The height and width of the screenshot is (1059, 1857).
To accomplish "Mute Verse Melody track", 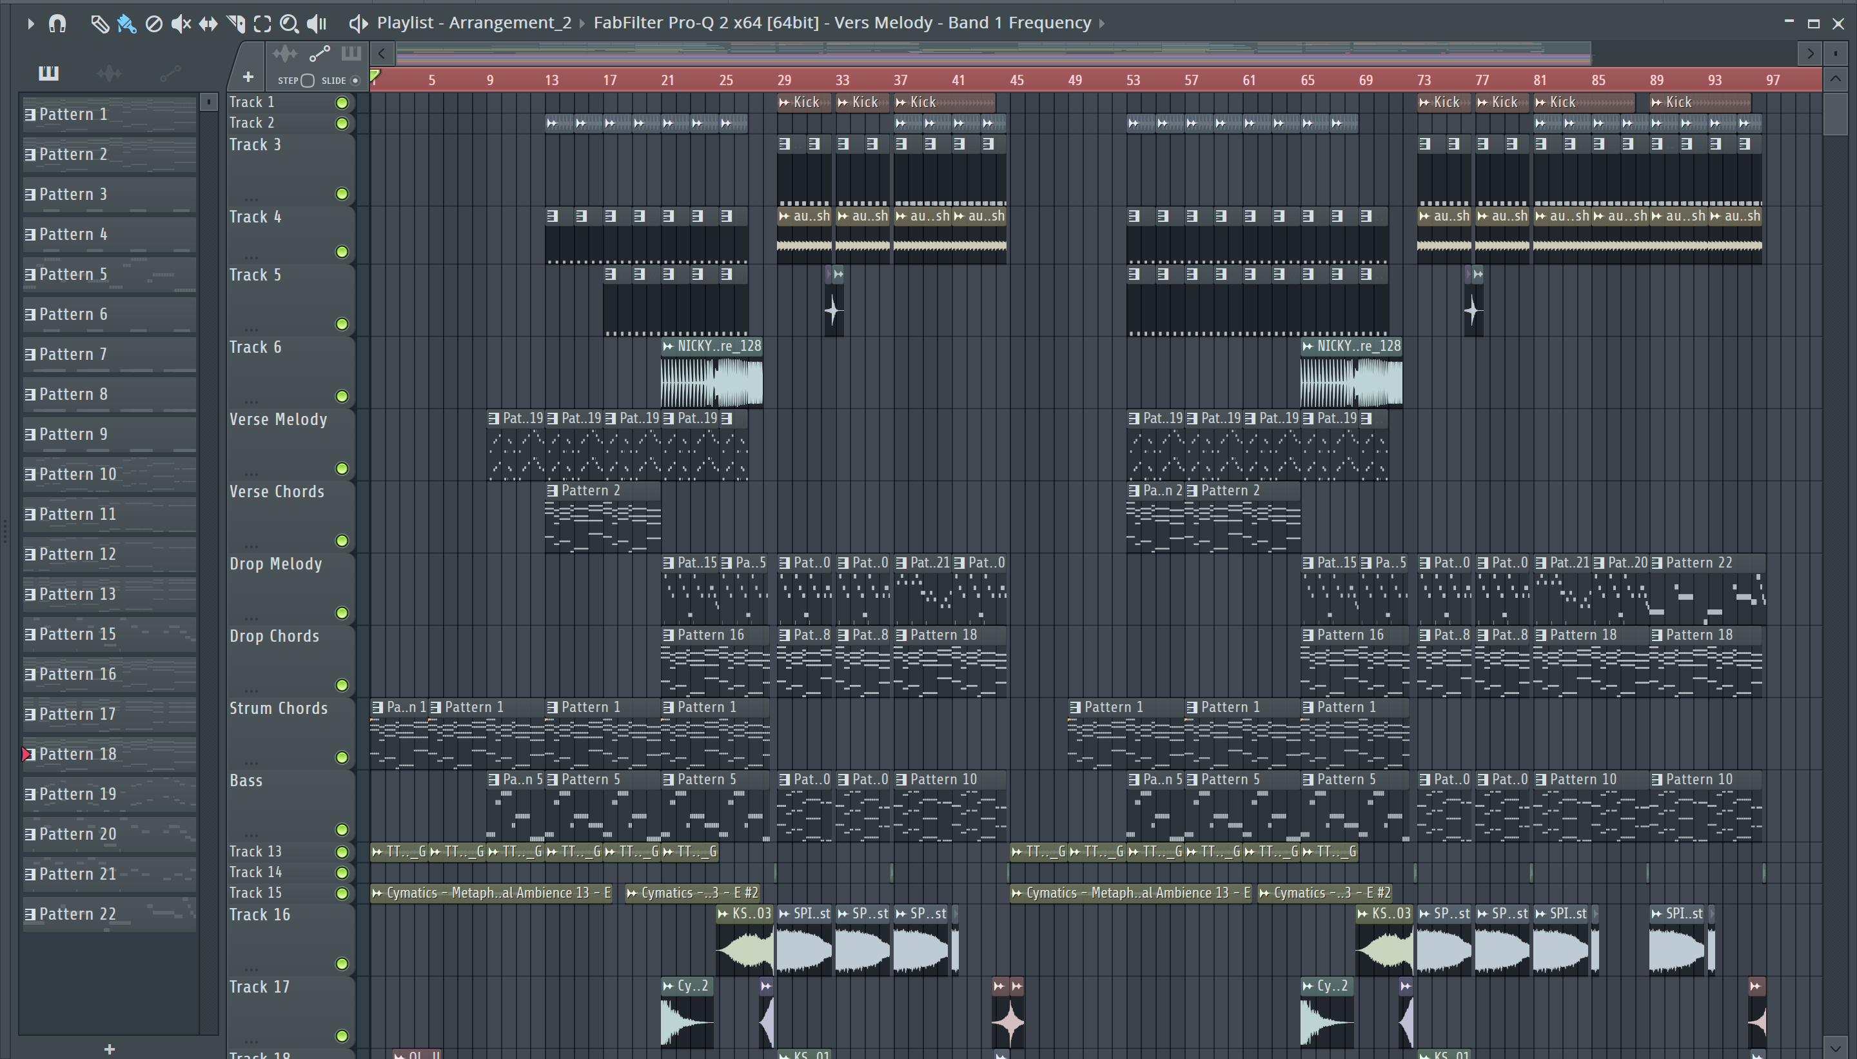I will (341, 468).
